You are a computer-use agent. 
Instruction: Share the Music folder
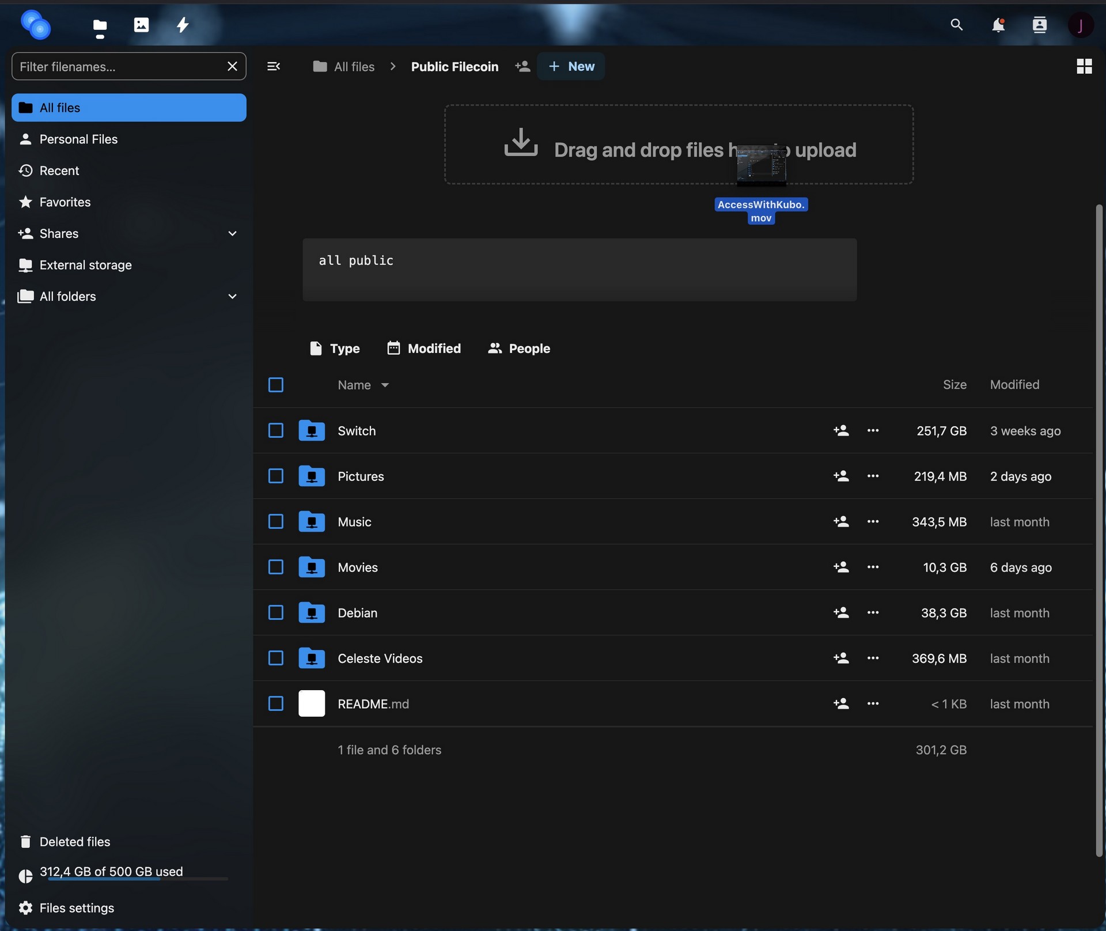(841, 521)
